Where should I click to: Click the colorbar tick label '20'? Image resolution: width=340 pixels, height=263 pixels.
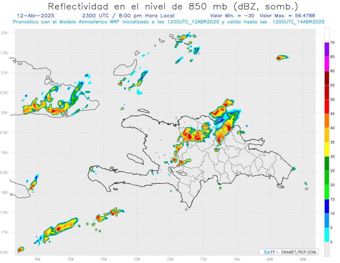tap(333, 185)
